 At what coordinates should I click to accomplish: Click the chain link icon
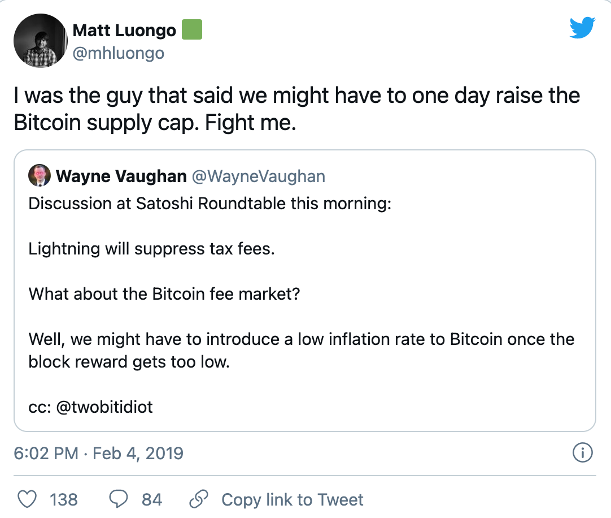198,499
